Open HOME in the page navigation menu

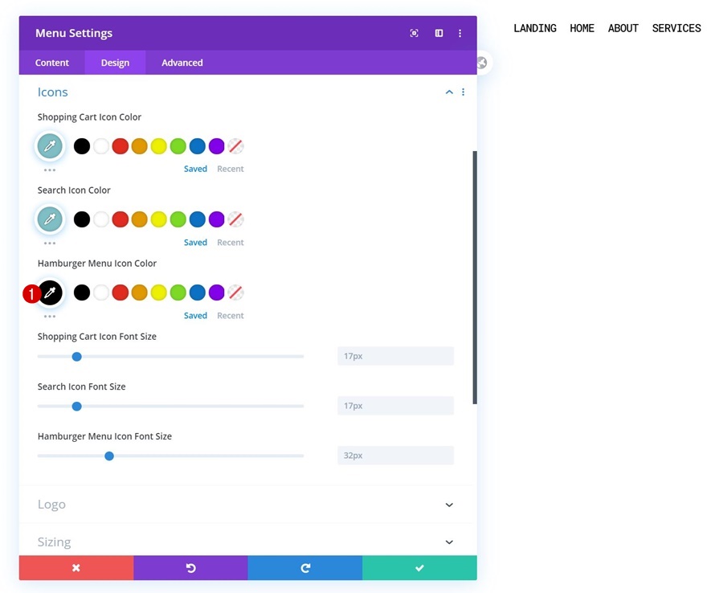pyautogui.click(x=582, y=28)
